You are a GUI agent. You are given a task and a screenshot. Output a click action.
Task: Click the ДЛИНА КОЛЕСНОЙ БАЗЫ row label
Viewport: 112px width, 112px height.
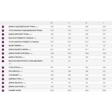pos(19,53)
